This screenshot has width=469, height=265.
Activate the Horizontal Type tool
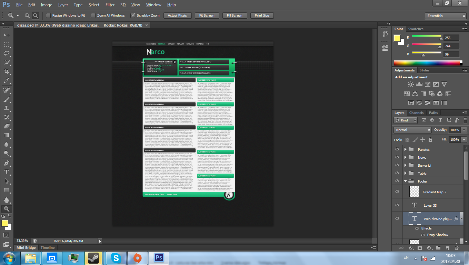pyautogui.click(x=7, y=172)
